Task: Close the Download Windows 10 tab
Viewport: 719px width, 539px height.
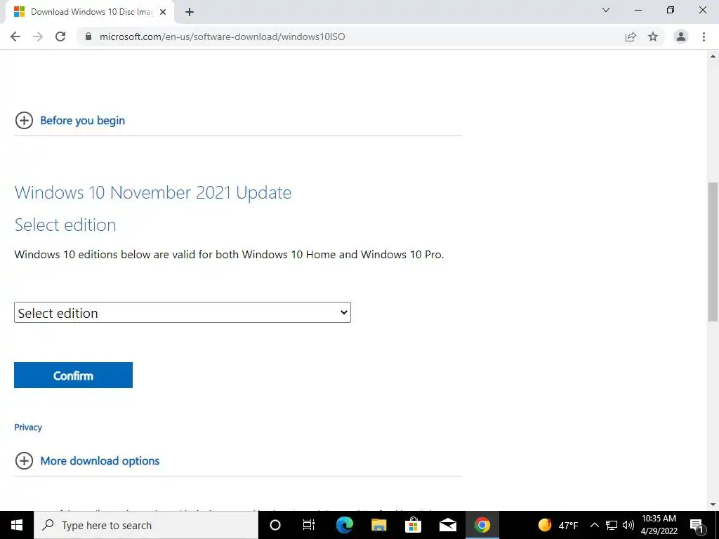Action: pyautogui.click(x=163, y=12)
